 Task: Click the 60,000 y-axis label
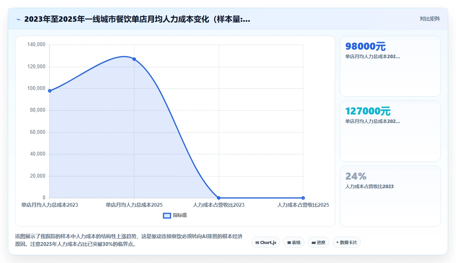(x=38, y=132)
